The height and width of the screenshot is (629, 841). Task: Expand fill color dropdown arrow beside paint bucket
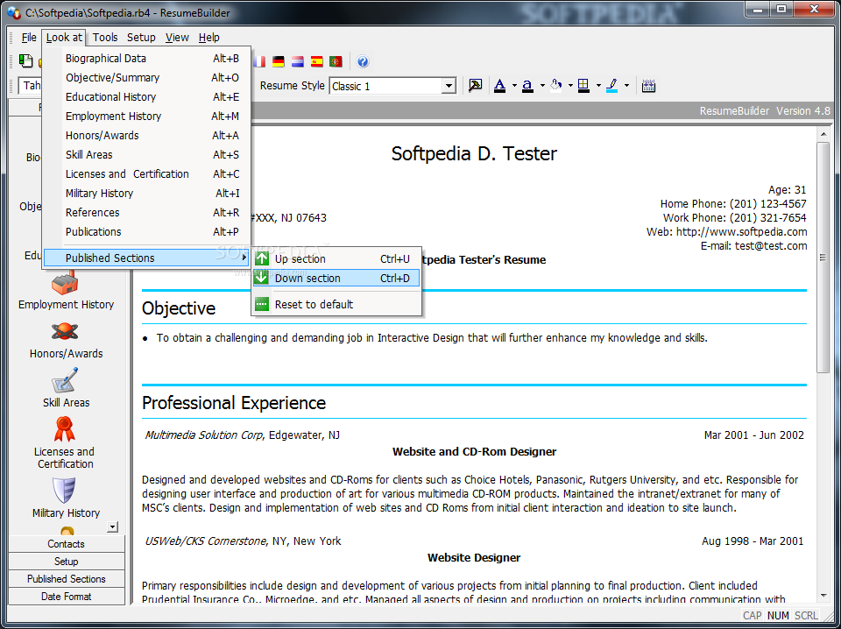(x=570, y=86)
